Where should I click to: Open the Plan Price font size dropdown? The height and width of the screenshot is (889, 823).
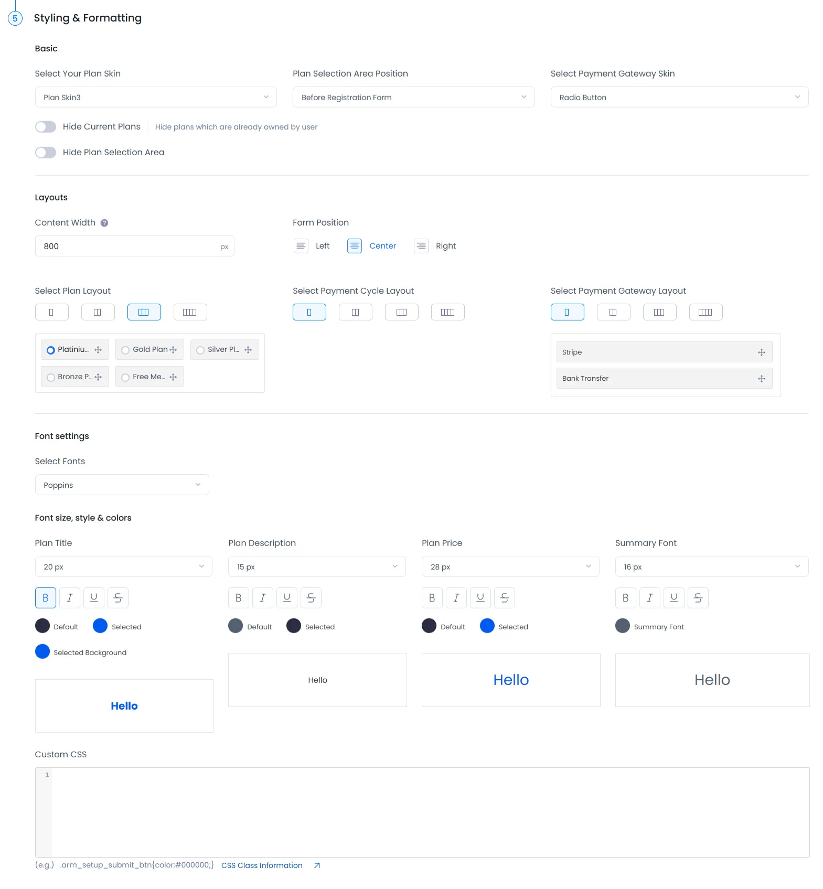[510, 567]
